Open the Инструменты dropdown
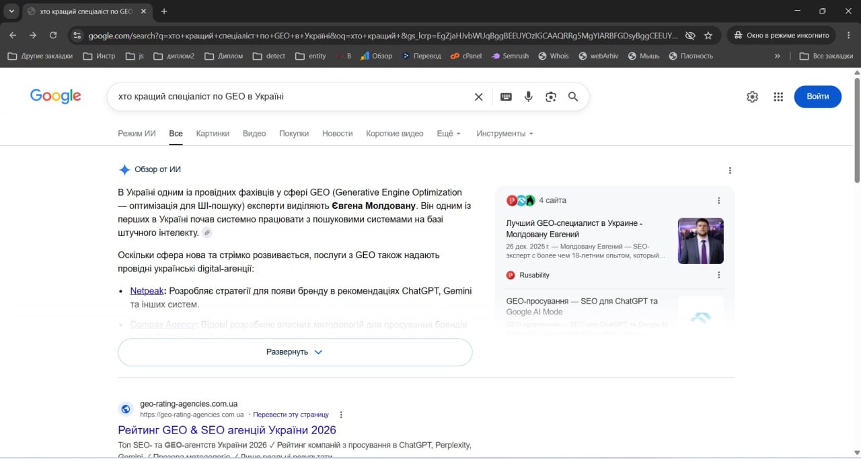This screenshot has width=861, height=459. click(504, 134)
